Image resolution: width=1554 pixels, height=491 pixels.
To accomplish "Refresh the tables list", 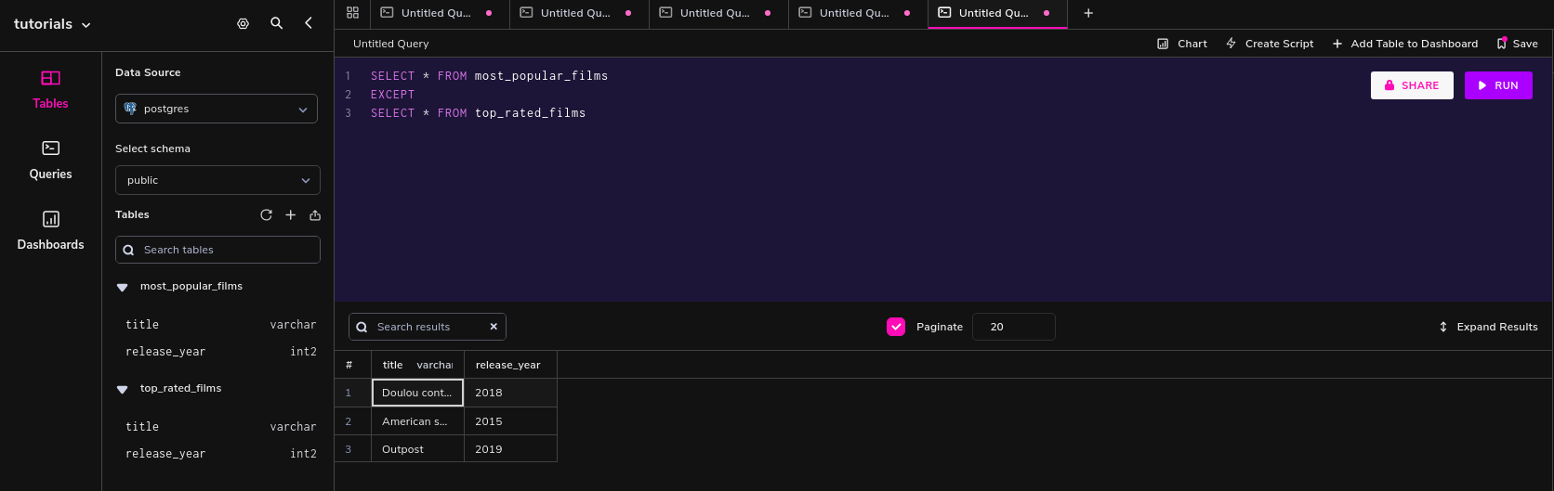I will tap(266, 214).
